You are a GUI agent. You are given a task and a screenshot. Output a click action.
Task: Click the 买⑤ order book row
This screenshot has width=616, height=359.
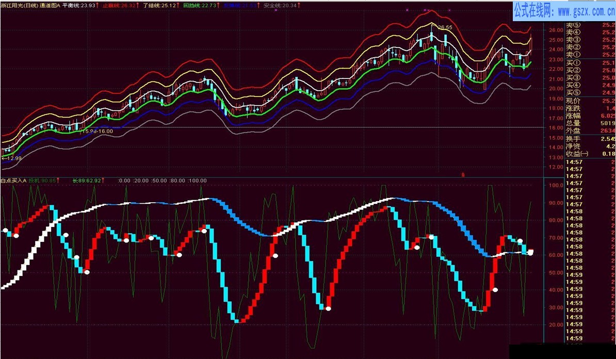(591, 93)
